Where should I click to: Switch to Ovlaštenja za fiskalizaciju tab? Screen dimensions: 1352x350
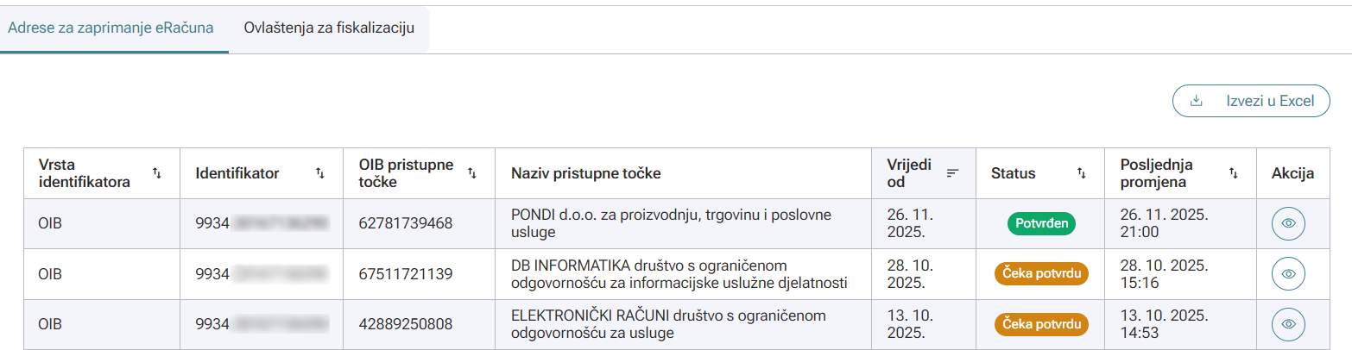(x=329, y=28)
